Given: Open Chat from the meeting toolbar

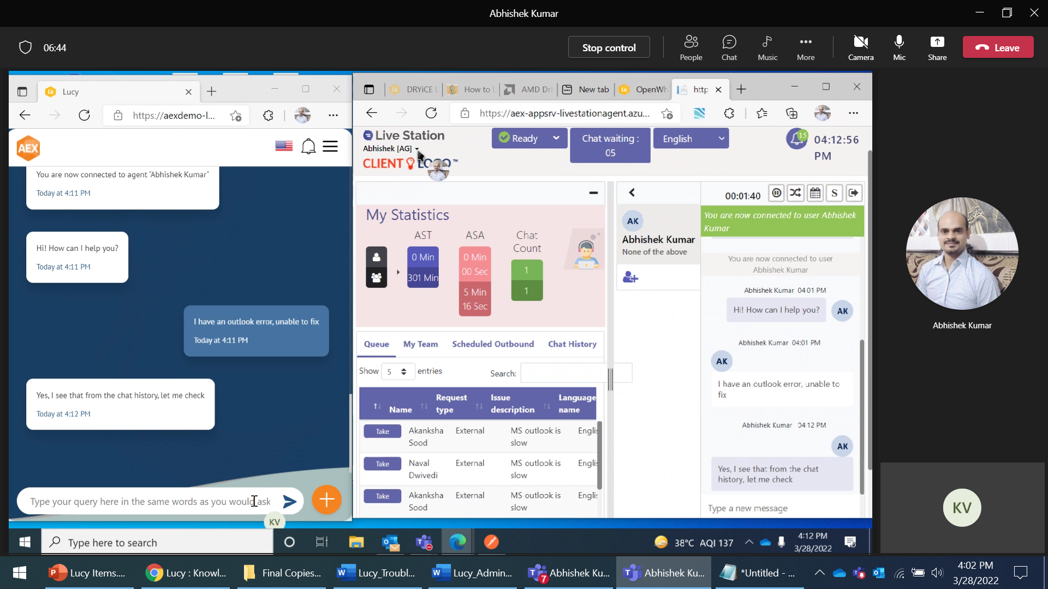Looking at the screenshot, I should point(729,47).
